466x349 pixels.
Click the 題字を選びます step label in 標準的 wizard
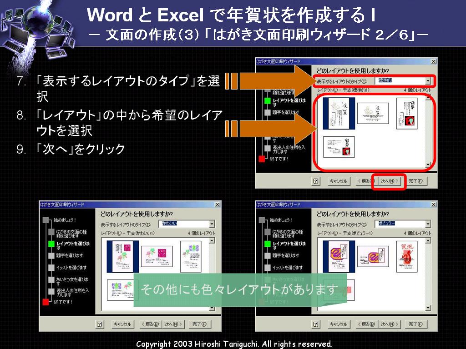(286, 113)
